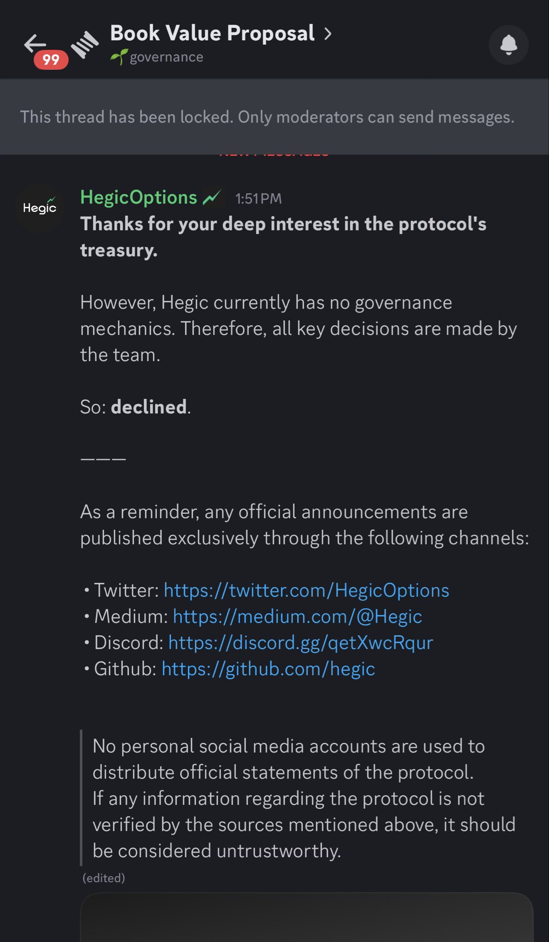Tap the back arrow in the header

pos(35,44)
